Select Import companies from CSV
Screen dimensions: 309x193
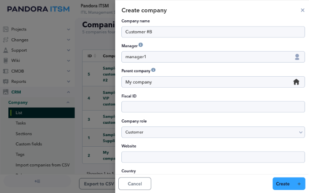tap(42, 165)
